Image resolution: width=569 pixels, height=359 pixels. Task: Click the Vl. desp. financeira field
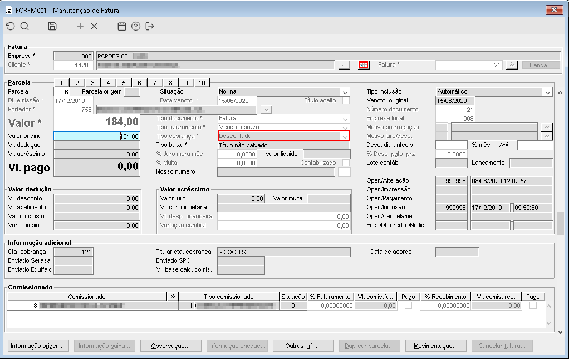pyautogui.click(x=284, y=217)
